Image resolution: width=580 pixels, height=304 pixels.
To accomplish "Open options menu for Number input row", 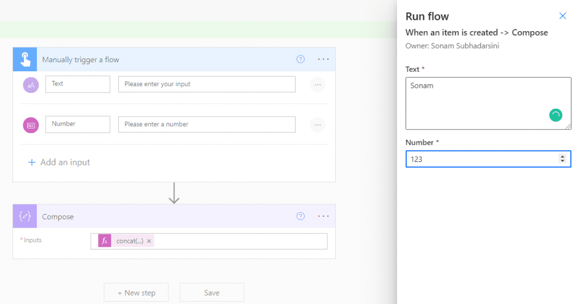I will 317,125.
